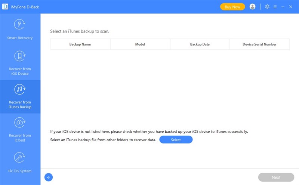Select the Recover from iOS Device icon
This screenshot has width=299, height=185.
tap(20, 56)
